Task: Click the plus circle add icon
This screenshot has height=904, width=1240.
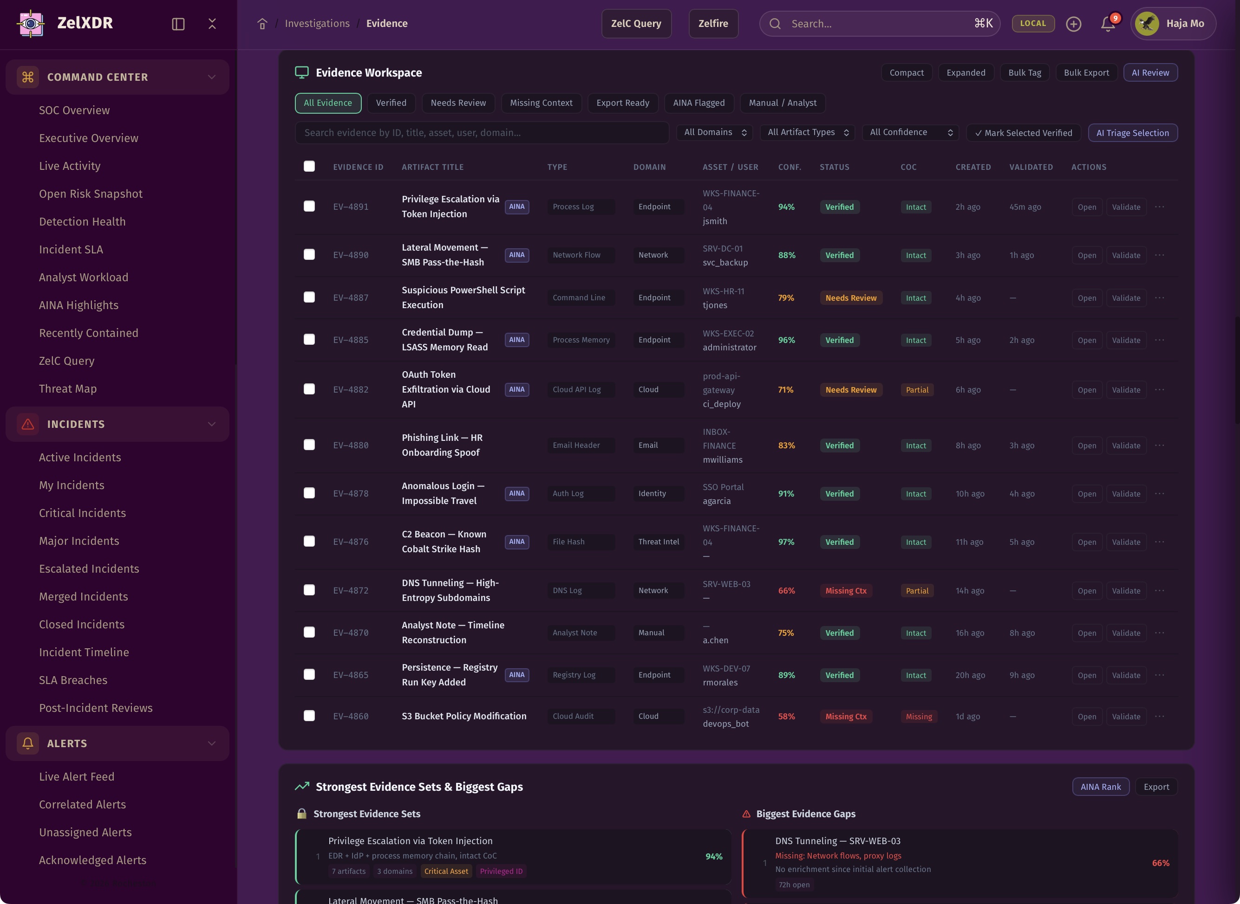Action: 1073,24
